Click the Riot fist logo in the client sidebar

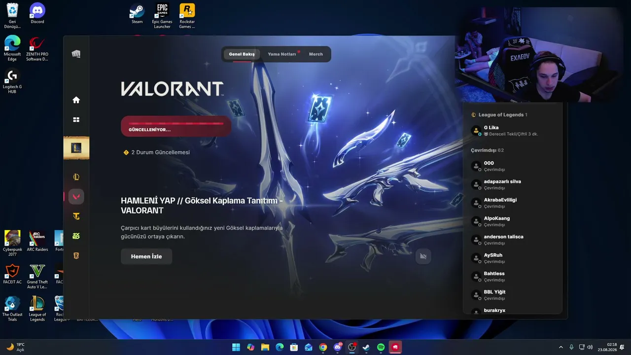coord(76,54)
